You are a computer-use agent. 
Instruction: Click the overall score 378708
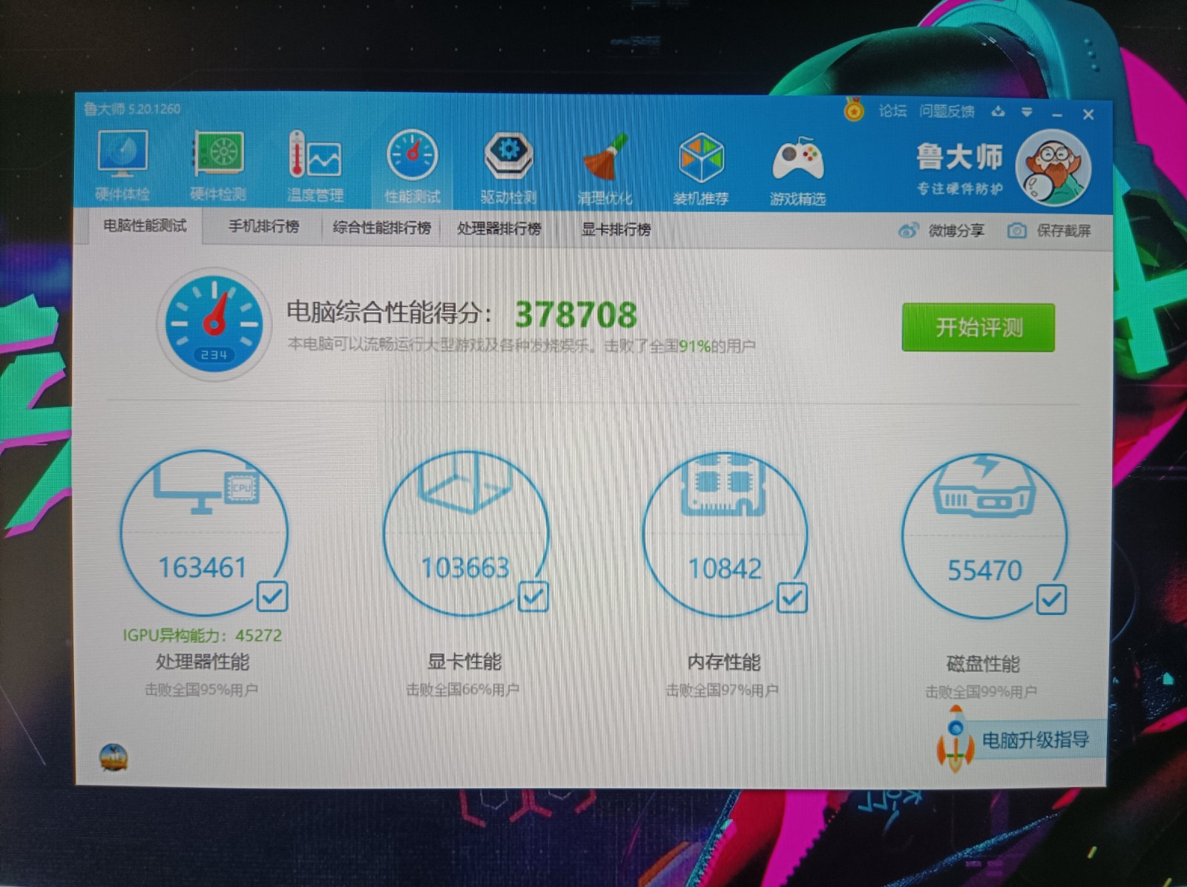(576, 314)
